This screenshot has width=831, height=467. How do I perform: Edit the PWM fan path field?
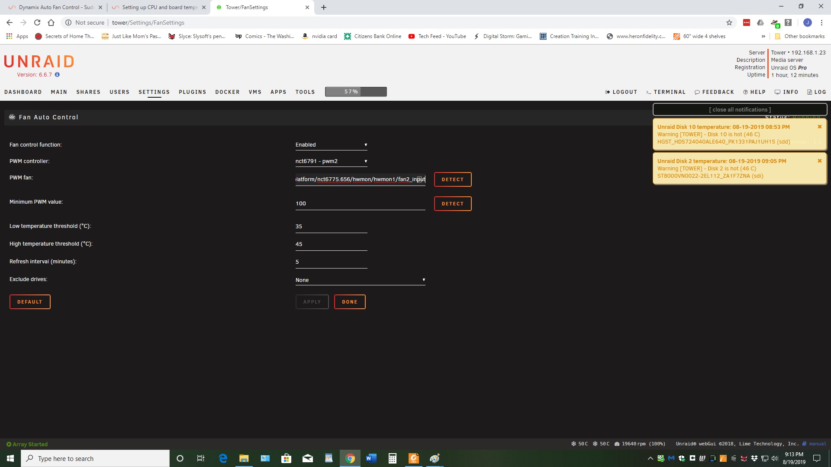click(360, 179)
